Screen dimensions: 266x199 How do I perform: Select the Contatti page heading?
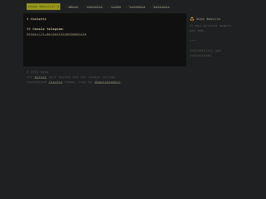[36, 19]
